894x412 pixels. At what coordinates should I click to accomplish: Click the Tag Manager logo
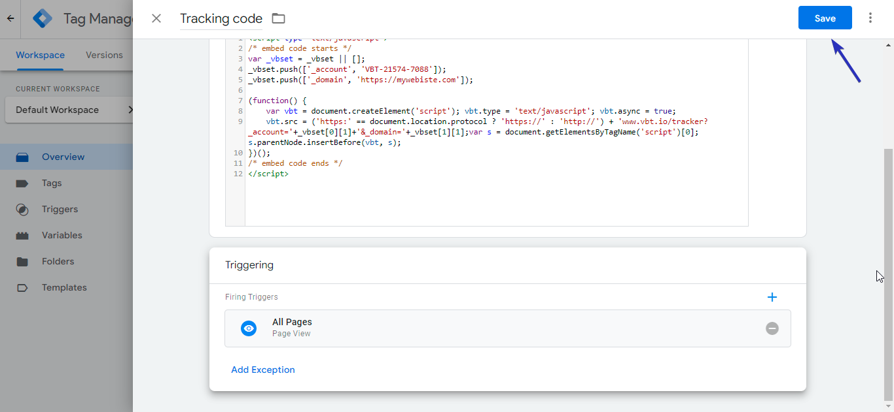click(x=43, y=18)
